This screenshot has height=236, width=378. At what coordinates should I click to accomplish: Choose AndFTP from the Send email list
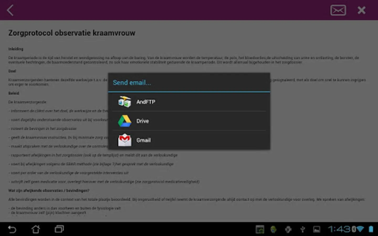tap(189, 102)
